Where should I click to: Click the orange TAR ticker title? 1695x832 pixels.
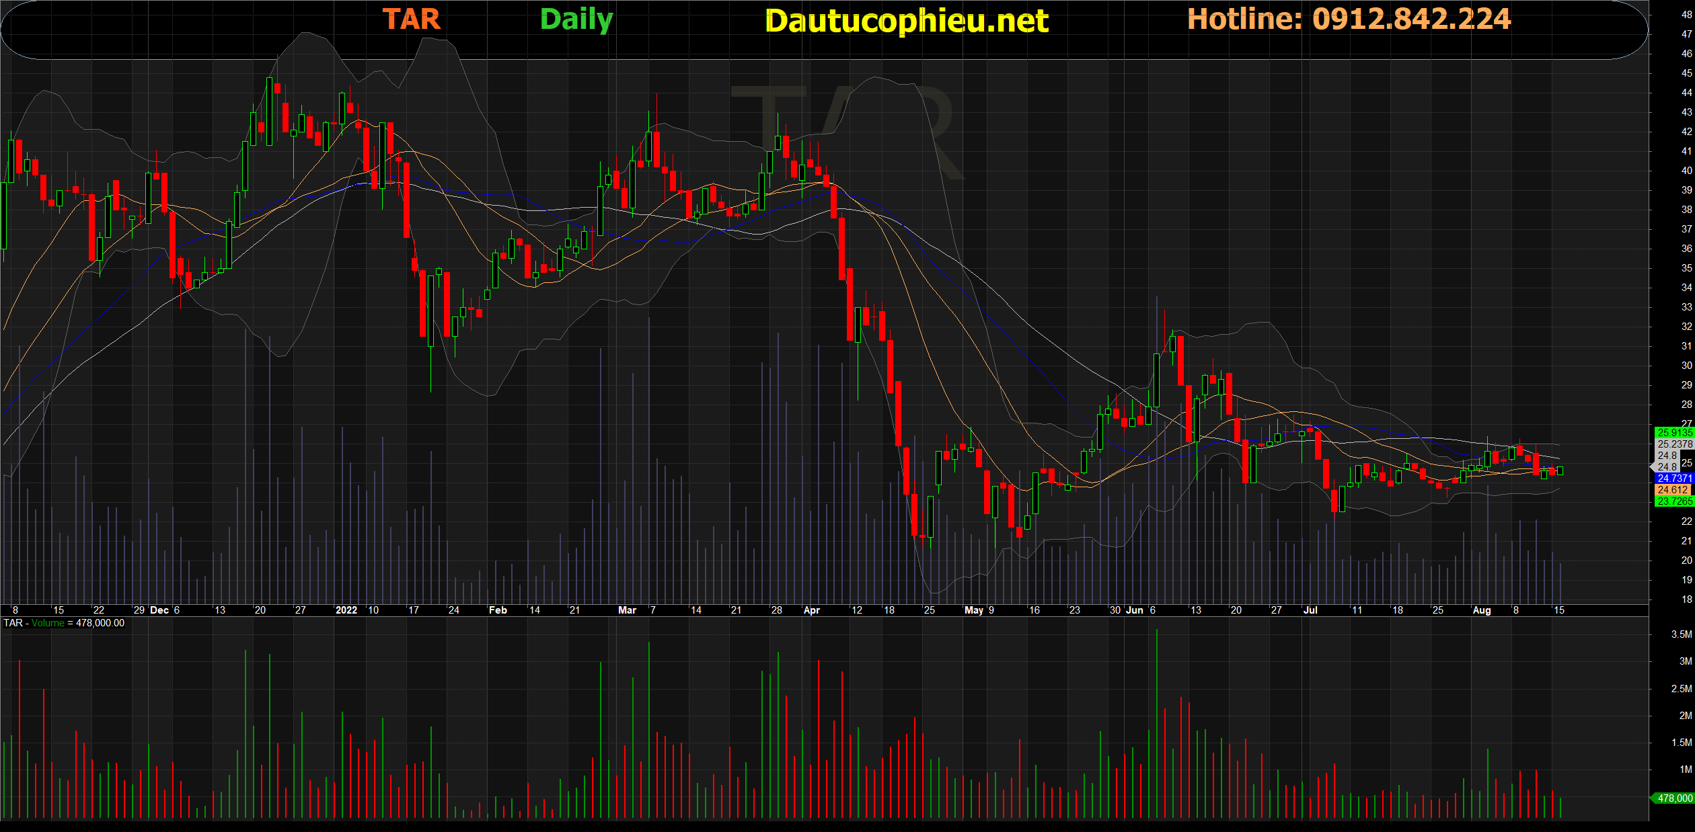coord(412,19)
